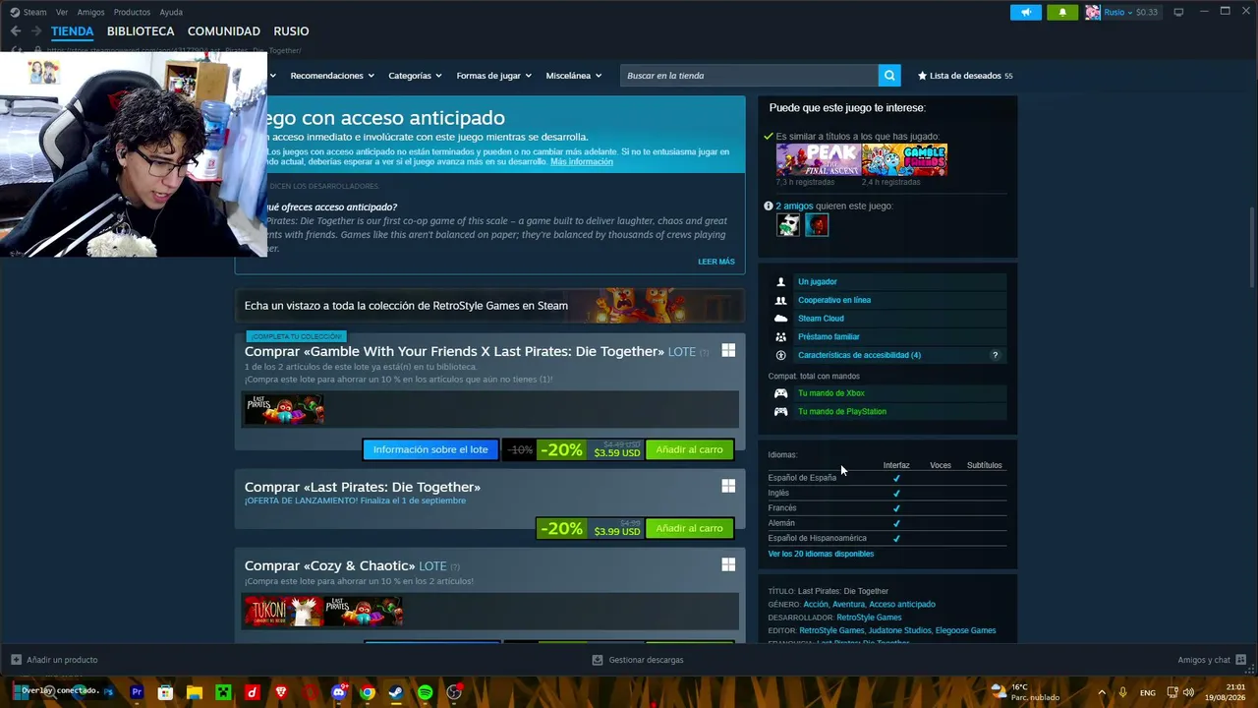The height and width of the screenshot is (708, 1258).
Task: Expand the Formas de jugar dropdown
Action: click(x=493, y=76)
